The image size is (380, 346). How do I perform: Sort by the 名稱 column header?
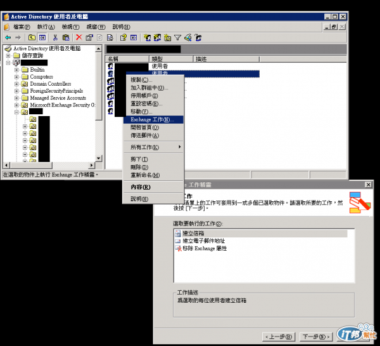(127, 59)
